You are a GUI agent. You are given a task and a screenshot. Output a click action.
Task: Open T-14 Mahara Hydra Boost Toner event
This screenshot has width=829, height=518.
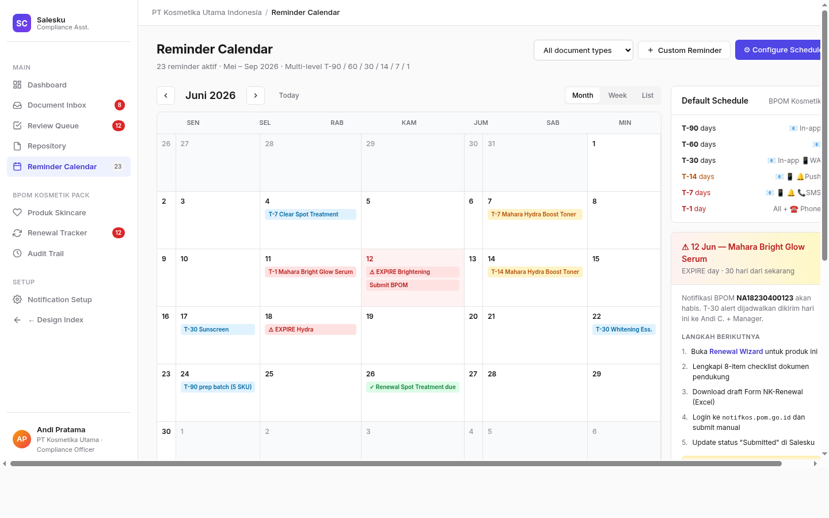coord(535,272)
